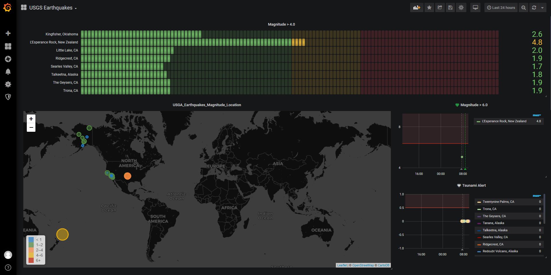Viewport: 551px width, 275px height.
Task: Zoom out on the map
Action: point(31,127)
